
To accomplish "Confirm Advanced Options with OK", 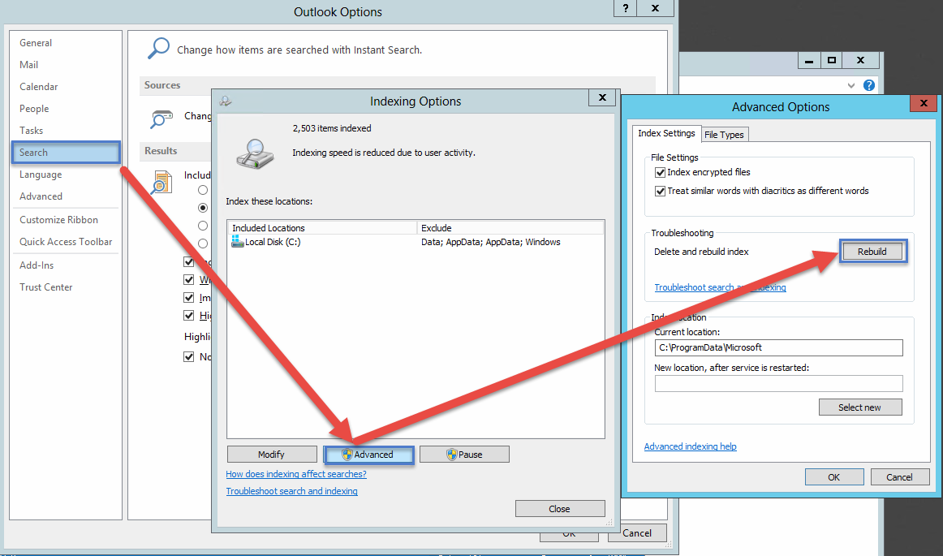I will (x=834, y=477).
